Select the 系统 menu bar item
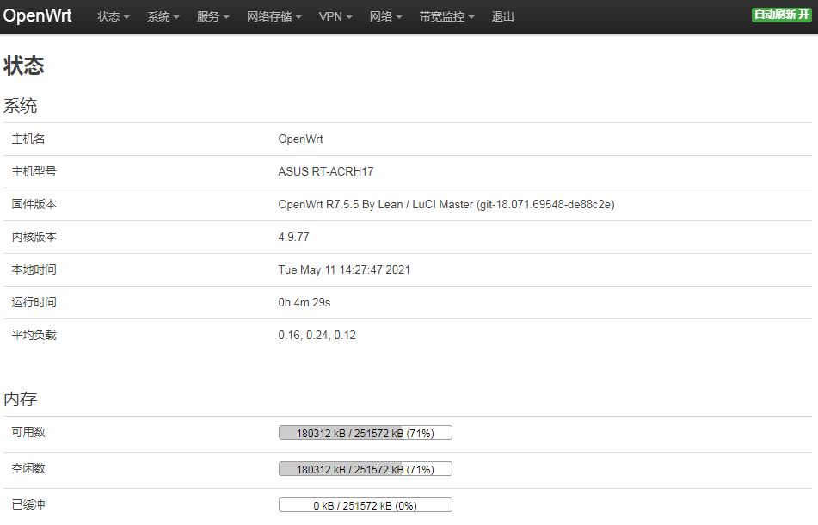This screenshot has width=818, height=525. click(x=162, y=16)
